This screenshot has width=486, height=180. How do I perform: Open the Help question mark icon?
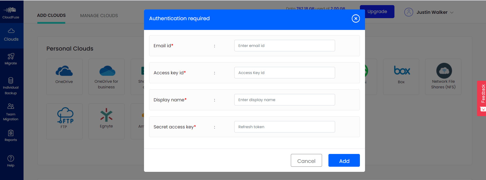tap(11, 158)
